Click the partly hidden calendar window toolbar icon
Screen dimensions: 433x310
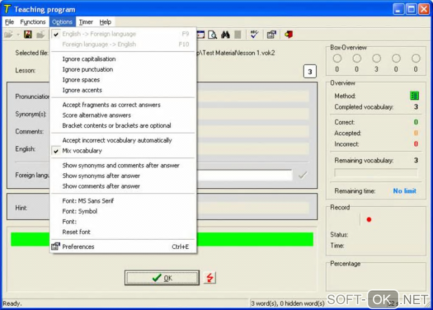[x=200, y=35]
